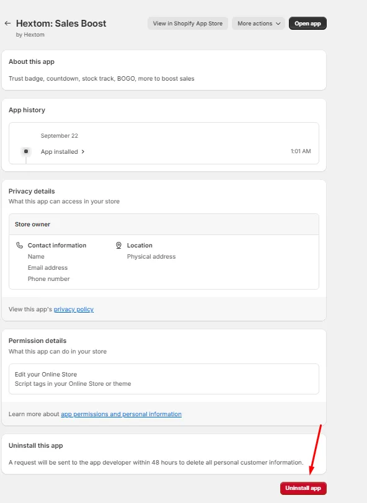Click the red Uninstall app button
Viewport: 367px width, 503px height.
click(303, 488)
